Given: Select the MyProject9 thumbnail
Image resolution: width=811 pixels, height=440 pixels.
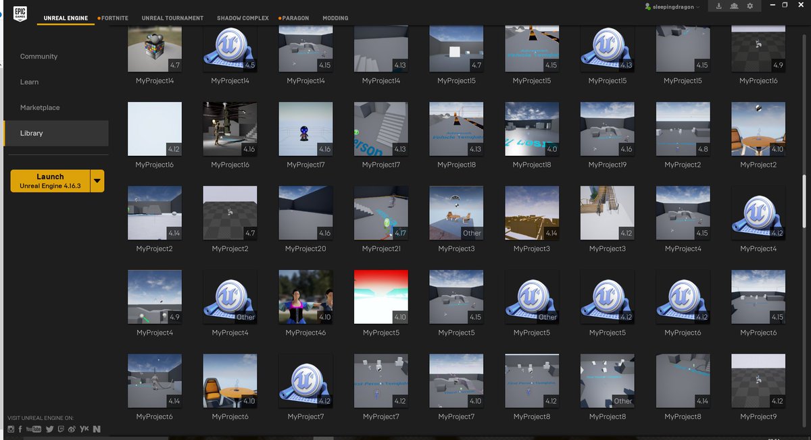Looking at the screenshot, I should tap(758, 381).
